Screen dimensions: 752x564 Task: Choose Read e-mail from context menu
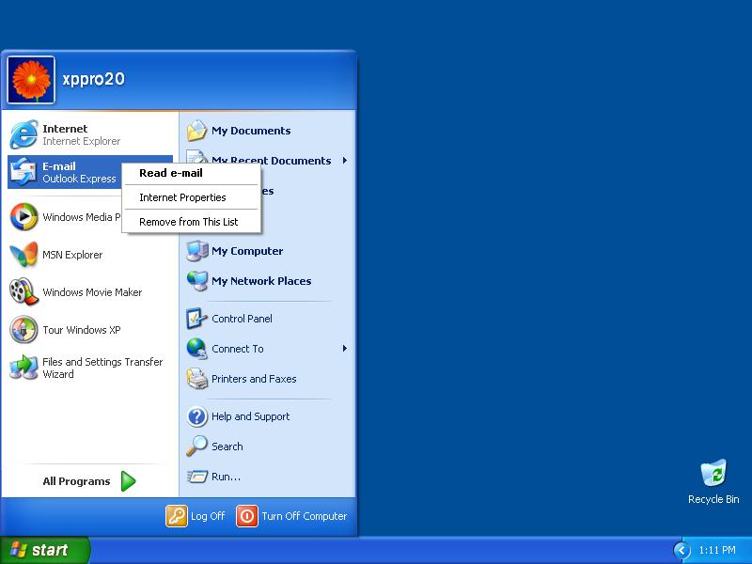click(x=192, y=173)
